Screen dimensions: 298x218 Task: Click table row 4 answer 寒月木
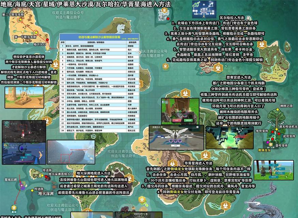pos(130,57)
